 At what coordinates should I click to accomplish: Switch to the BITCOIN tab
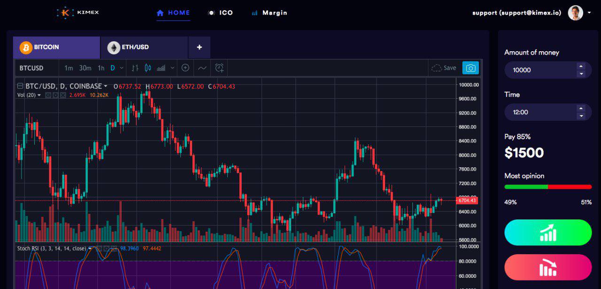tap(56, 47)
